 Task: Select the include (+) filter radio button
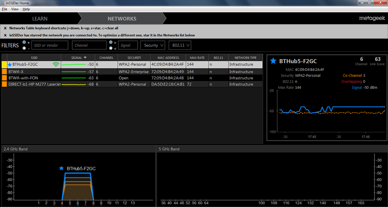tap(24, 42)
